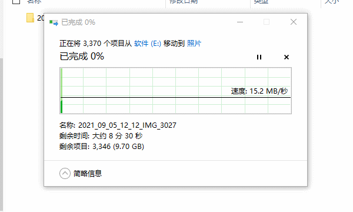Cancel the file move with the X icon

[x=287, y=57]
